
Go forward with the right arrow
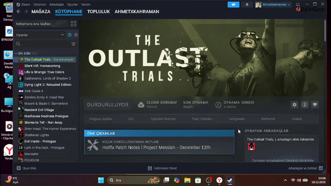pos(26,11)
